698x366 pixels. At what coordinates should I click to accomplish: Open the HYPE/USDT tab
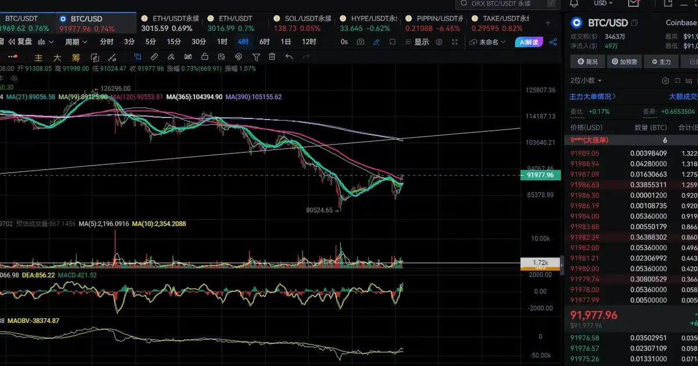(368, 23)
